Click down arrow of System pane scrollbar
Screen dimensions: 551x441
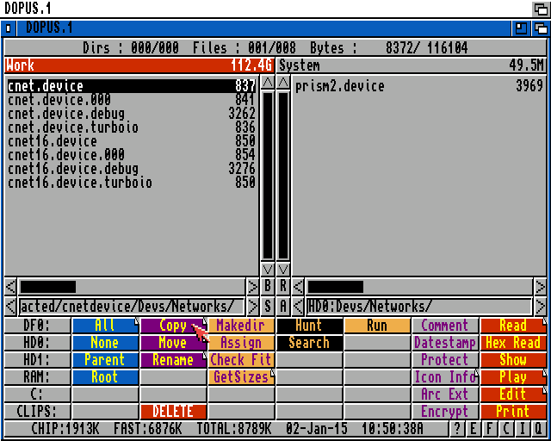pos(283,269)
